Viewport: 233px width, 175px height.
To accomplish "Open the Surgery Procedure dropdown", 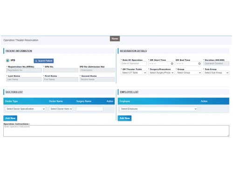I will click(x=161, y=73).
